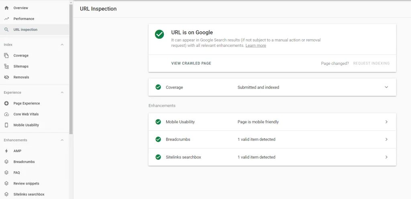Open the Sitemaps page
Screen dimensions: 411x199
(x=35, y=66)
